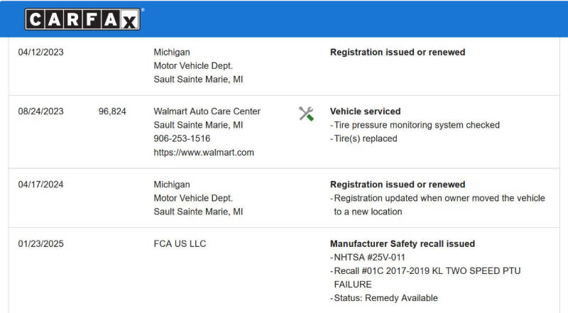
Task: Open the https://www.walmart.com link
Action: click(x=204, y=153)
